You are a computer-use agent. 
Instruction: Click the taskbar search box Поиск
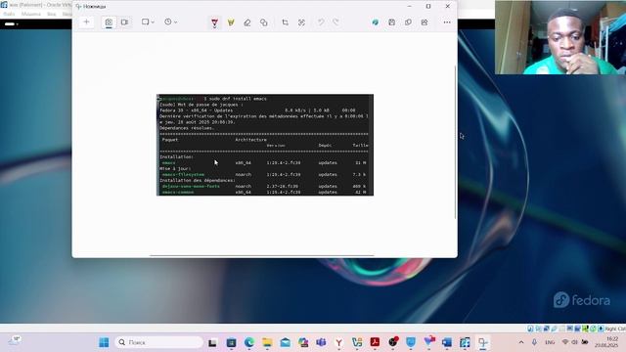click(x=158, y=342)
